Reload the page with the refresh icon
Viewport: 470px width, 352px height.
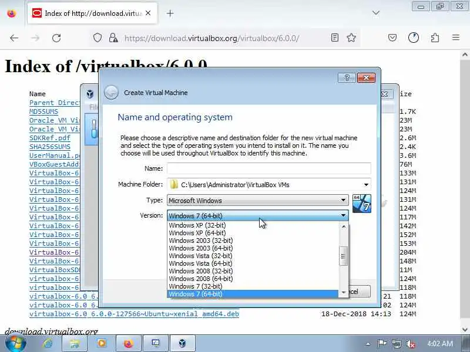pos(56,38)
